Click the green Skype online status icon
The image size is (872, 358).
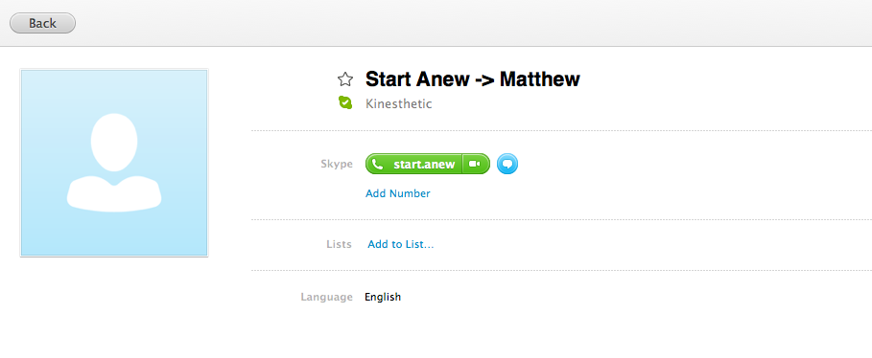click(345, 102)
